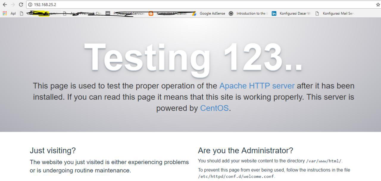This screenshot has height=181, width=381.
Task: Click the /etc/httpd/conf.d/welcome.conf path text
Action: (236, 177)
